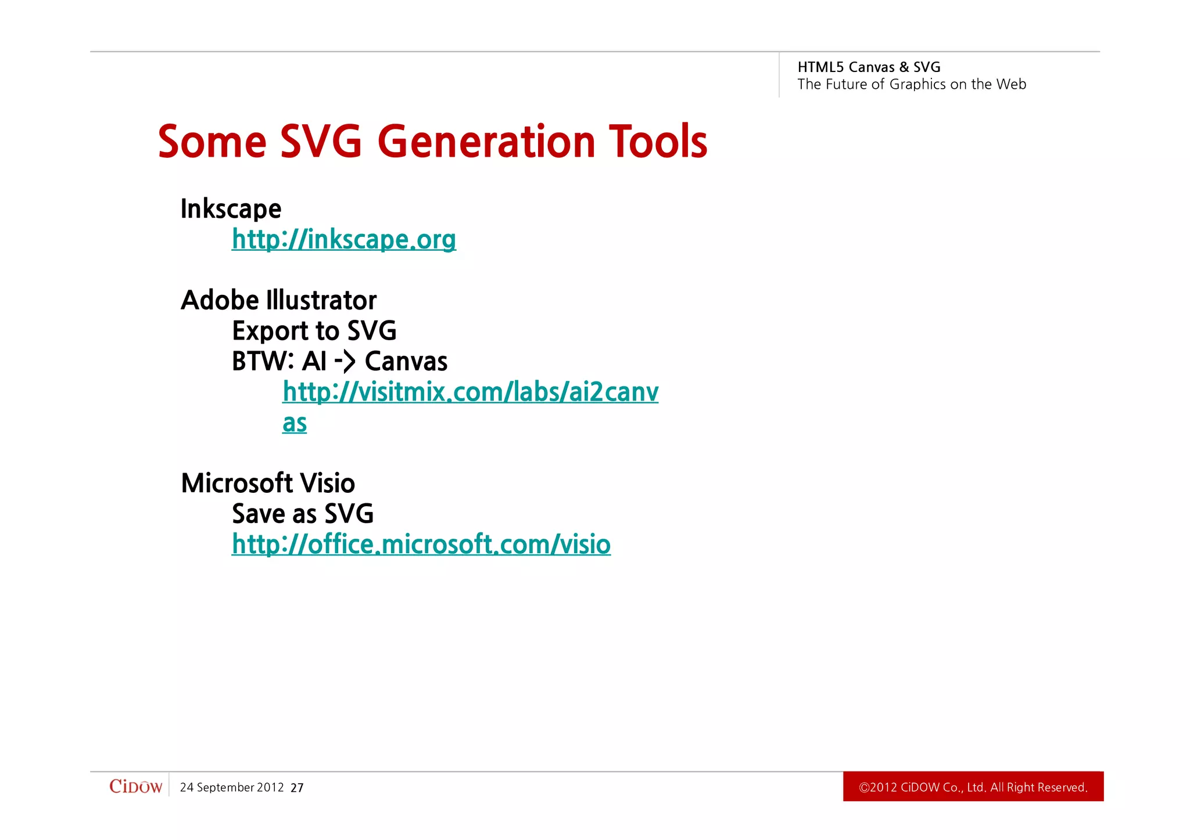Viewport: 1190px width, 840px height.
Task: Click the red copyright banner
Action: pos(973,787)
